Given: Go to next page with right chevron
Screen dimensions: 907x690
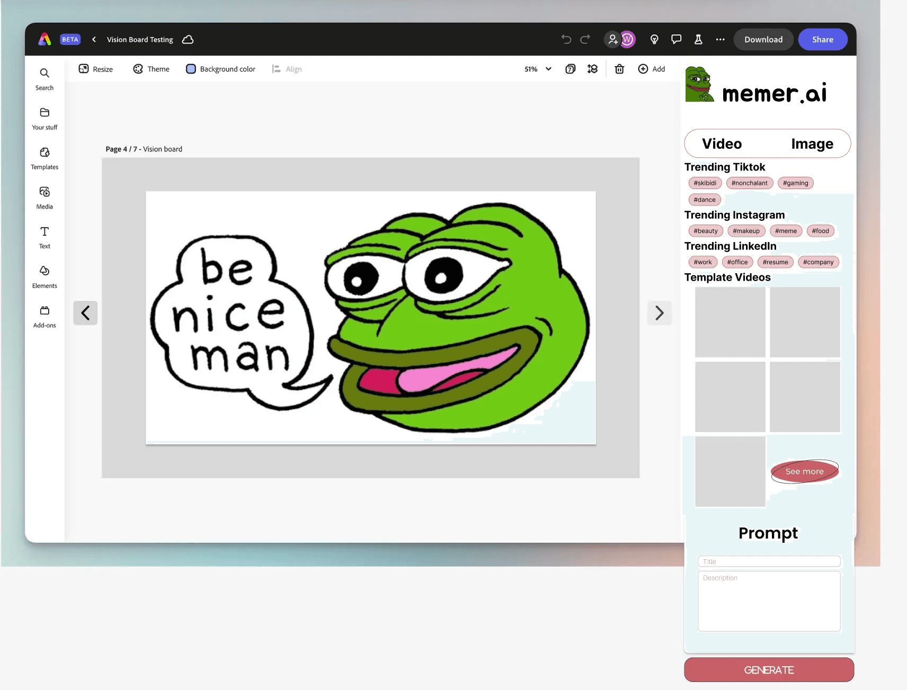Looking at the screenshot, I should point(659,313).
